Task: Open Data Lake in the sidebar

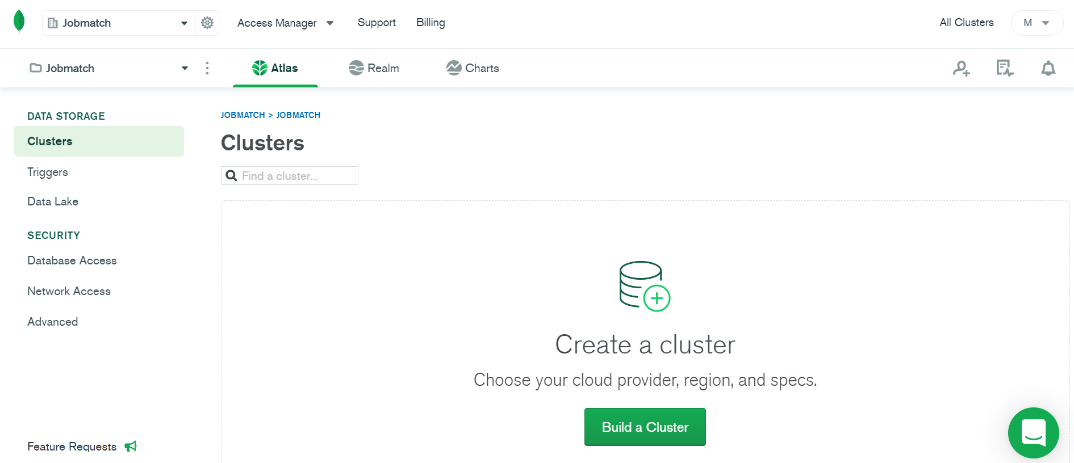Action: [53, 201]
